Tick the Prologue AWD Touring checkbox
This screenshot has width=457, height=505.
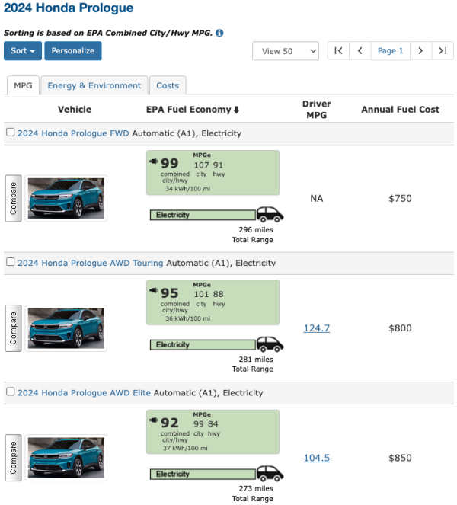11,262
